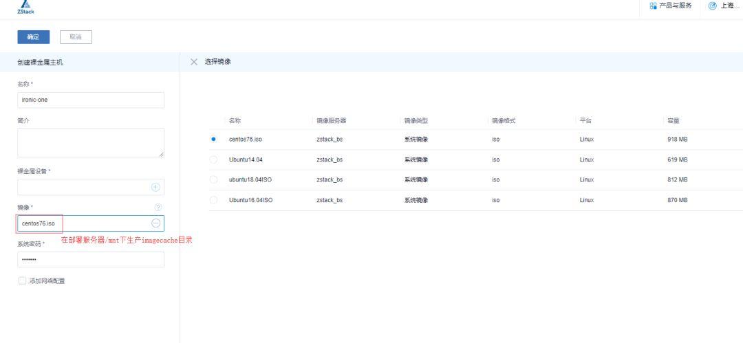Select the Ubuntu14.04 radio button
This screenshot has width=743, height=343.
pos(213,159)
